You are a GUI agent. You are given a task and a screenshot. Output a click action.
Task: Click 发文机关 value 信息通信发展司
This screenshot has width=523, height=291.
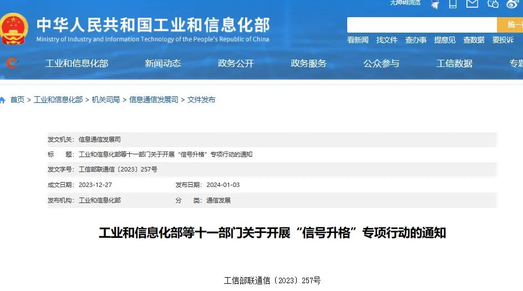pos(100,139)
